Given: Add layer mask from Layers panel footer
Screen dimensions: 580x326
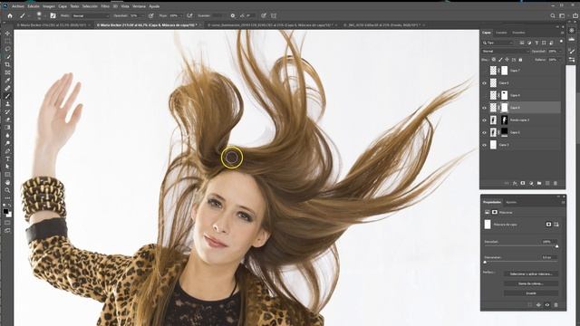Looking at the screenshot, I should pos(523,183).
